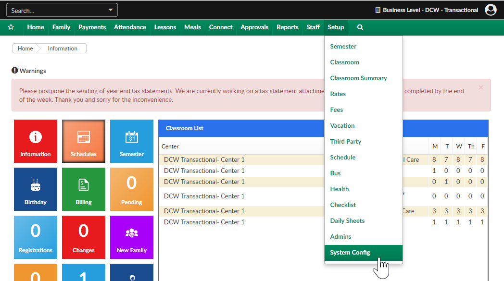This screenshot has width=504, height=281.
Task: Click the Th column header
Action: point(471,147)
